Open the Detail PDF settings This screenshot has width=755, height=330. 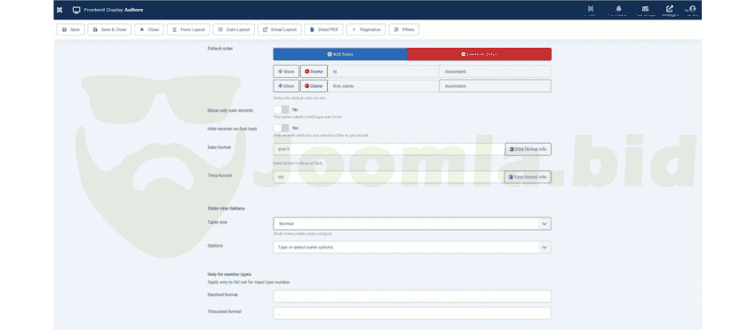[x=323, y=30]
